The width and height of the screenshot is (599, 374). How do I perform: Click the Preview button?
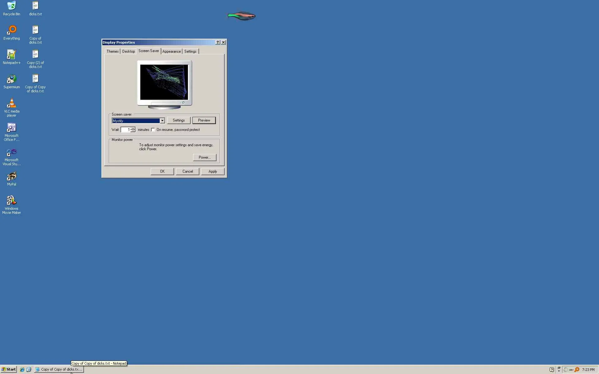204,120
